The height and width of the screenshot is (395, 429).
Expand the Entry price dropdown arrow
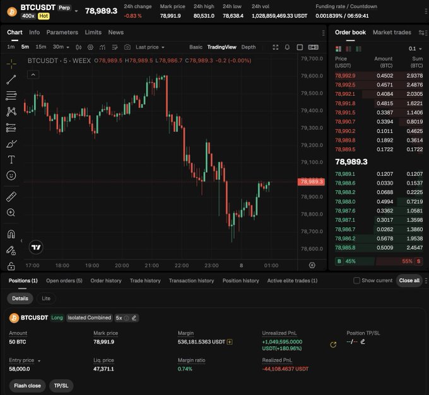pyautogui.click(x=39, y=361)
